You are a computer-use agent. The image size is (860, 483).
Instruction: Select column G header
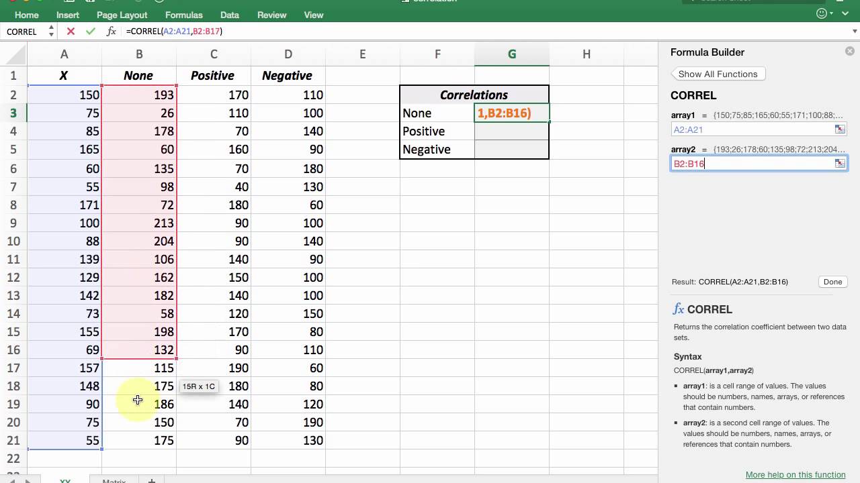point(512,54)
